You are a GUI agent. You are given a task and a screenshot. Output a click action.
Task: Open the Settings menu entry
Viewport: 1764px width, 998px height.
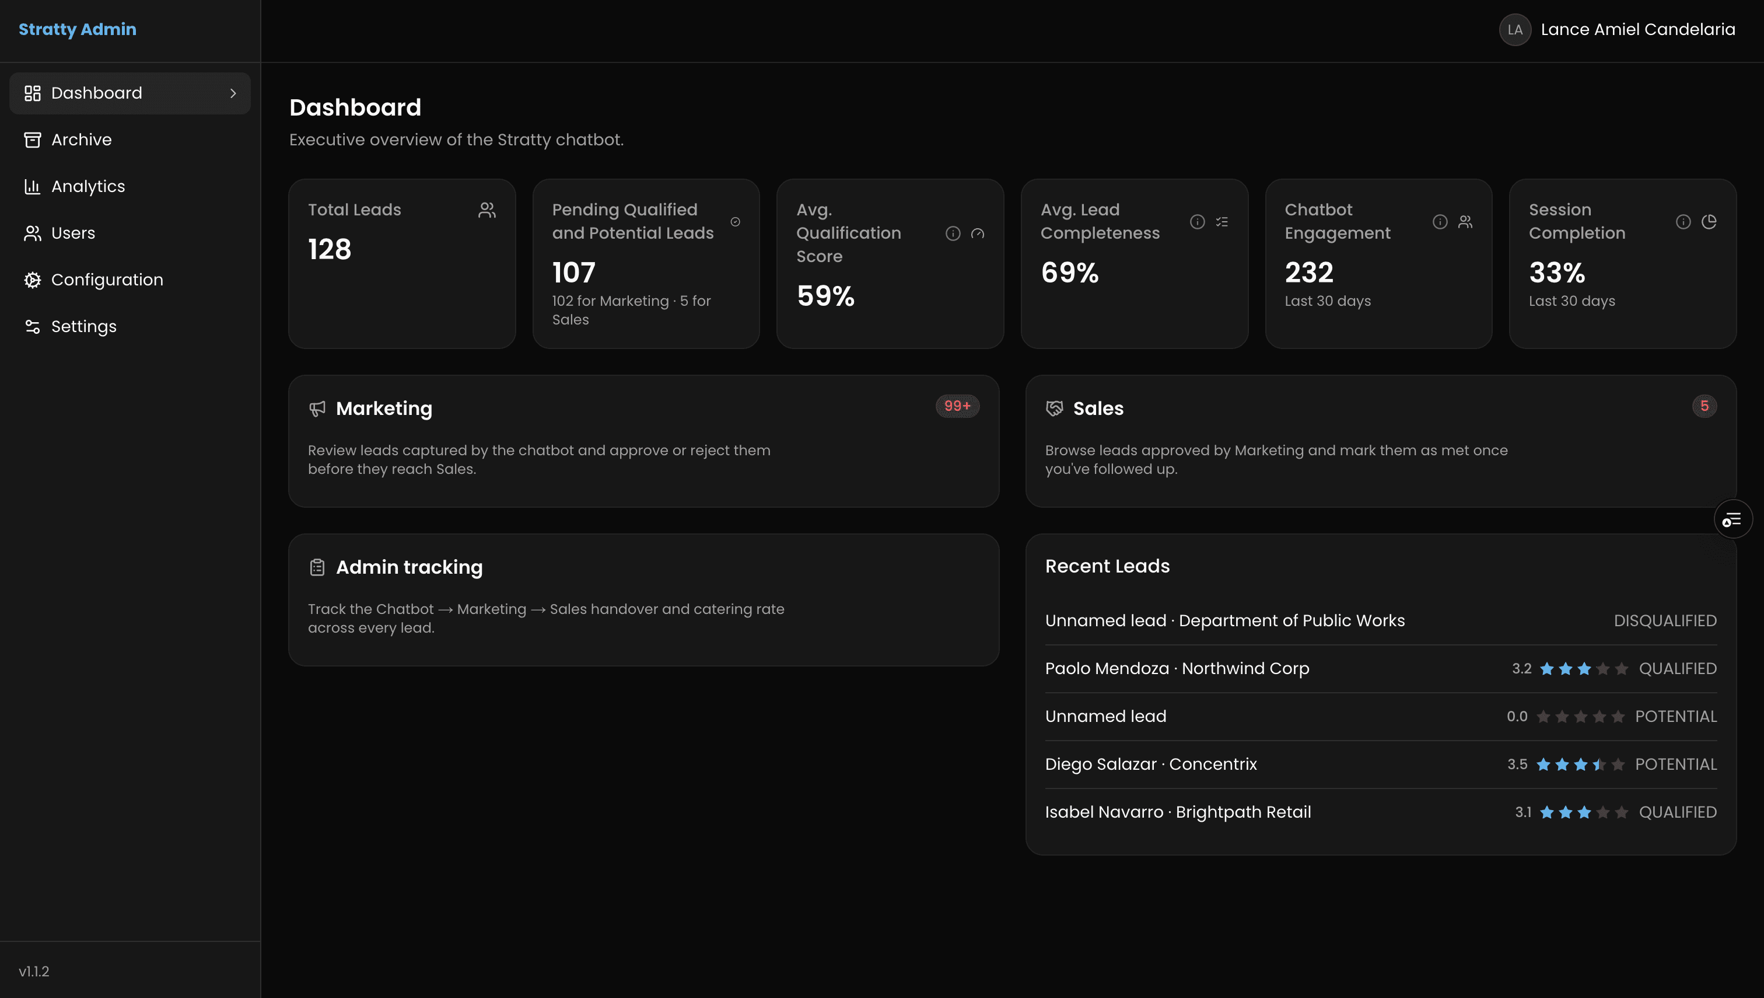click(x=130, y=326)
